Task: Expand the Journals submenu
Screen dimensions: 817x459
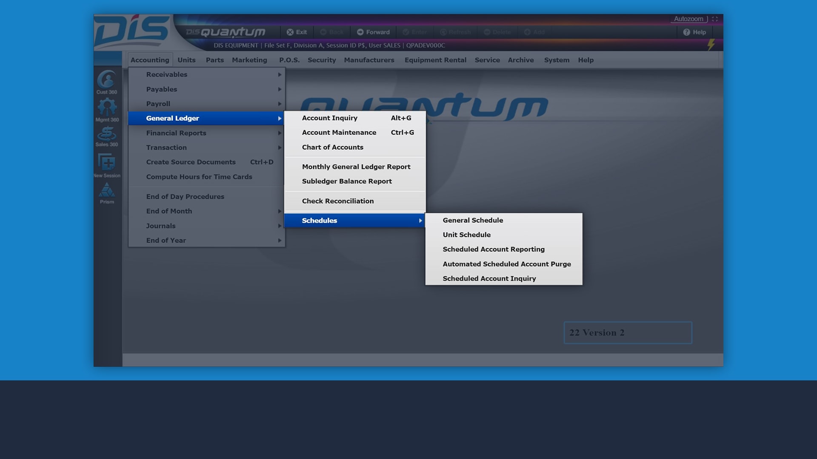Action: [x=206, y=226]
